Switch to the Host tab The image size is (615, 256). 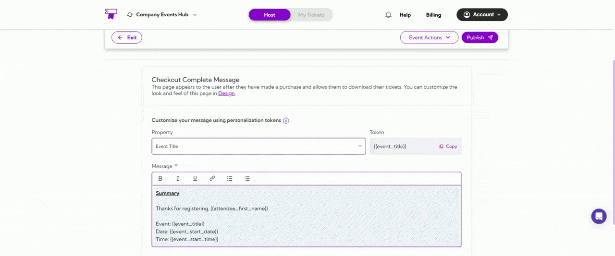270,15
